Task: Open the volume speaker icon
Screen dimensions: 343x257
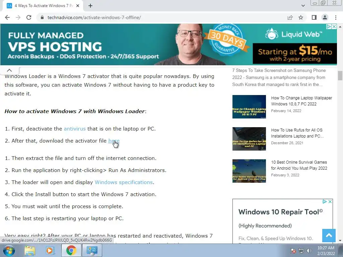Action: [309, 251]
